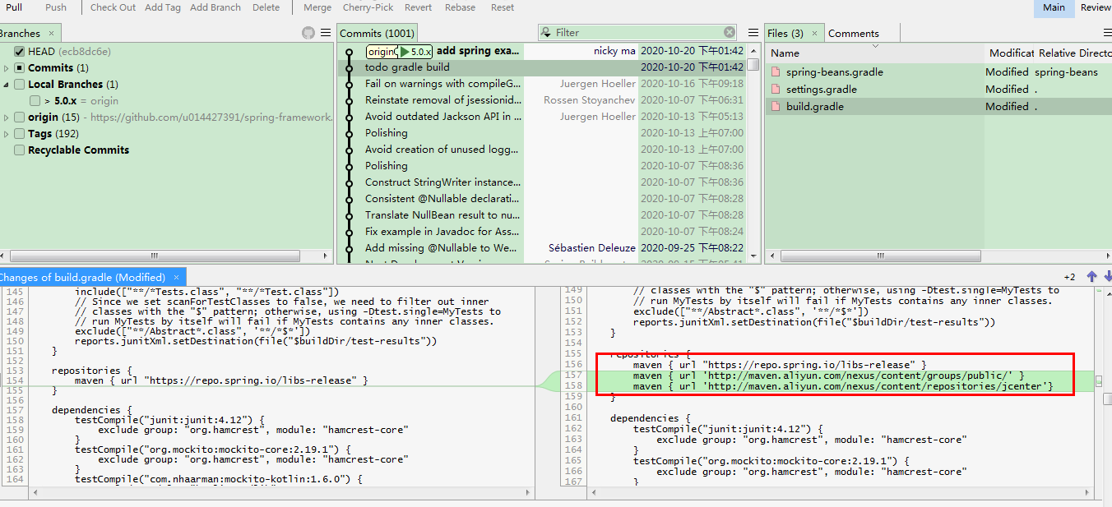Open GitHub icon in Branches panel
The width and height of the screenshot is (1112, 507).
point(308,33)
